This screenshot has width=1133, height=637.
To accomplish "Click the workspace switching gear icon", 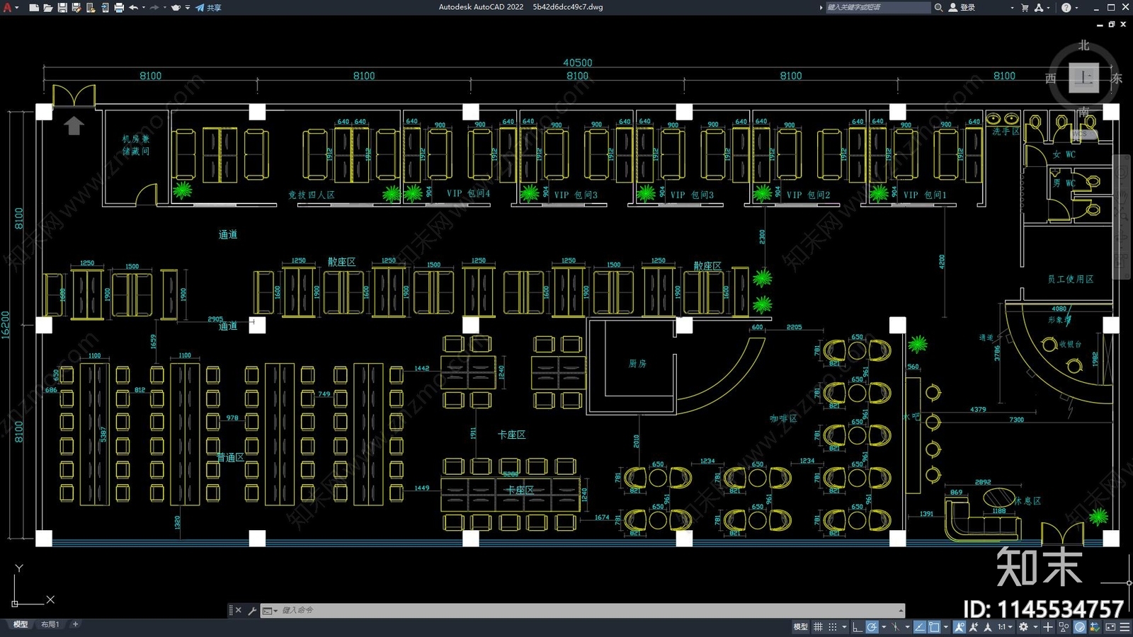I will [x=1023, y=627].
